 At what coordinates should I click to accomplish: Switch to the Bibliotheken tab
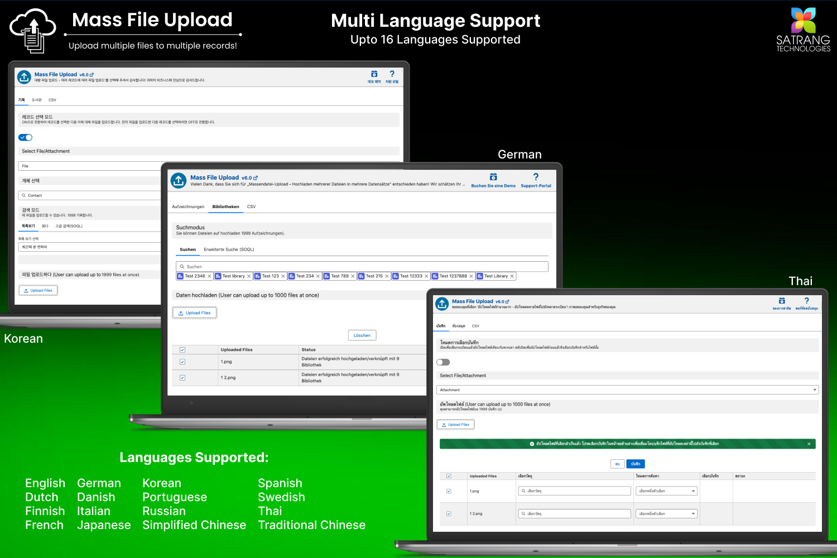[x=225, y=207]
